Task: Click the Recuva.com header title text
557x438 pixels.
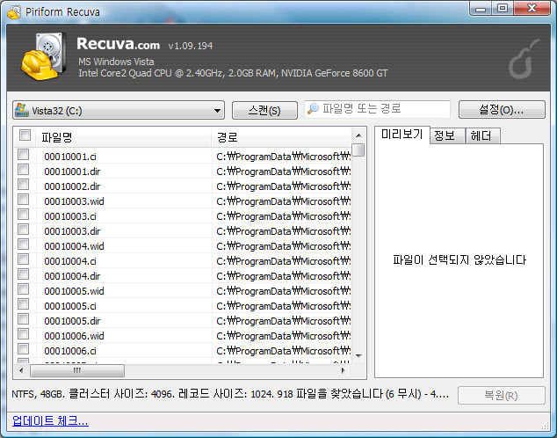Action: [x=119, y=44]
